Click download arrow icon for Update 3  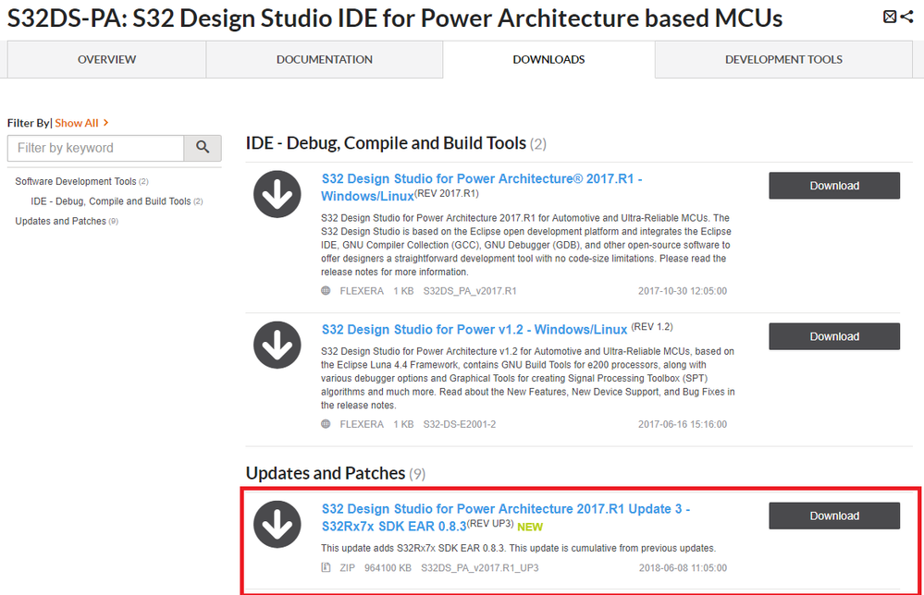click(x=277, y=525)
